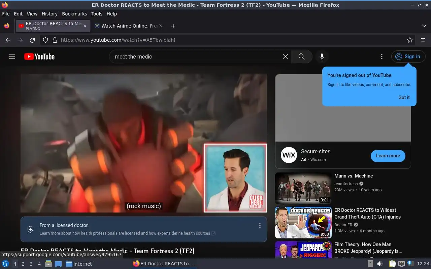Open the health sources learn more link
Screen dimensions: 431x269
128,233
